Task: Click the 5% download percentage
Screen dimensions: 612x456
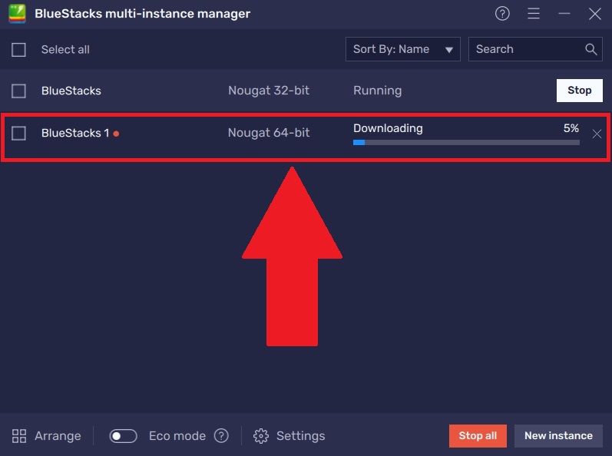Action: click(571, 128)
